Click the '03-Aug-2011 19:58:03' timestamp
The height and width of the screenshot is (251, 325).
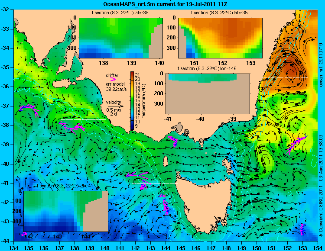321,158
